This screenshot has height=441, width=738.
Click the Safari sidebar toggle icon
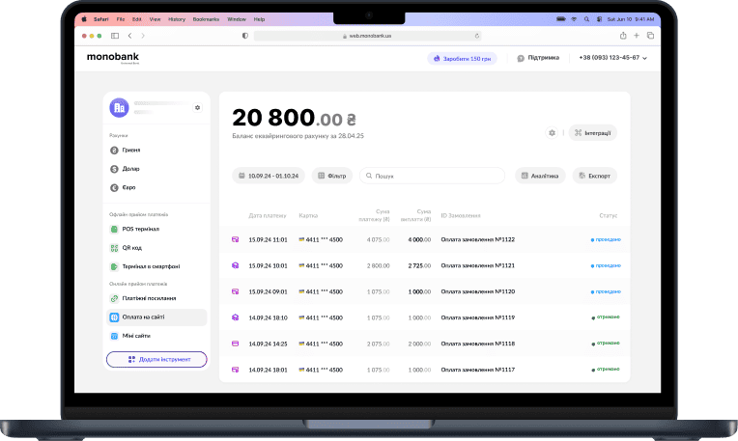[x=115, y=35]
